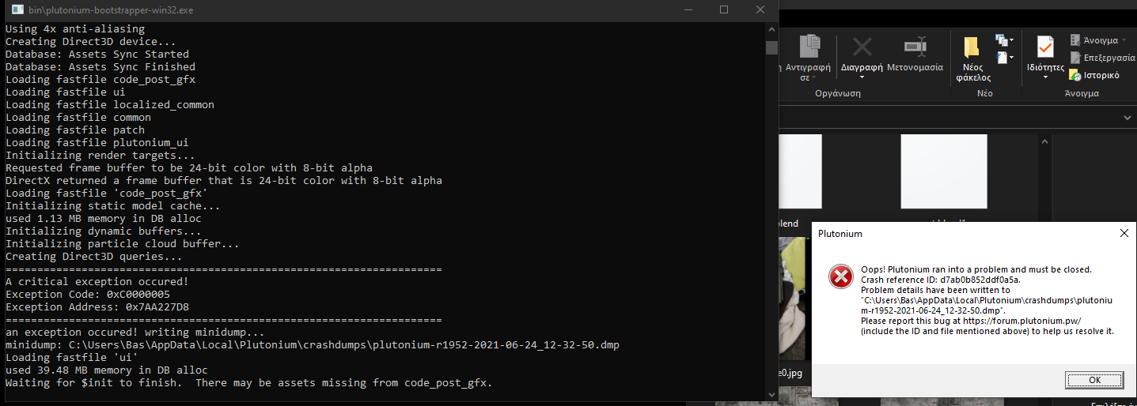The height and width of the screenshot is (406, 1137).
Task: Create a Νέος φάκελος in Explorer
Action: (973, 59)
